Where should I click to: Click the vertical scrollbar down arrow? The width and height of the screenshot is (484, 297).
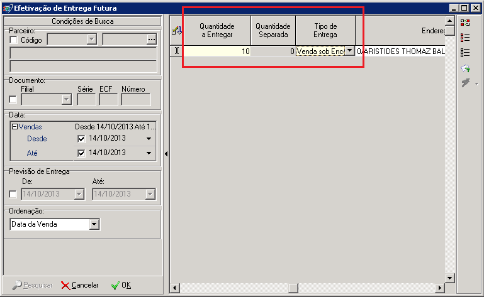click(450, 278)
